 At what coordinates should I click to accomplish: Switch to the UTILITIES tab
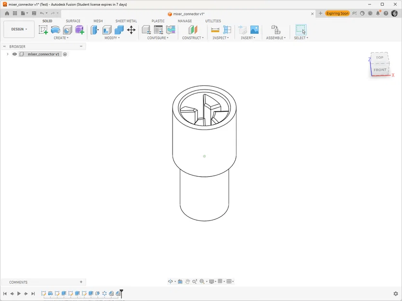tap(213, 21)
